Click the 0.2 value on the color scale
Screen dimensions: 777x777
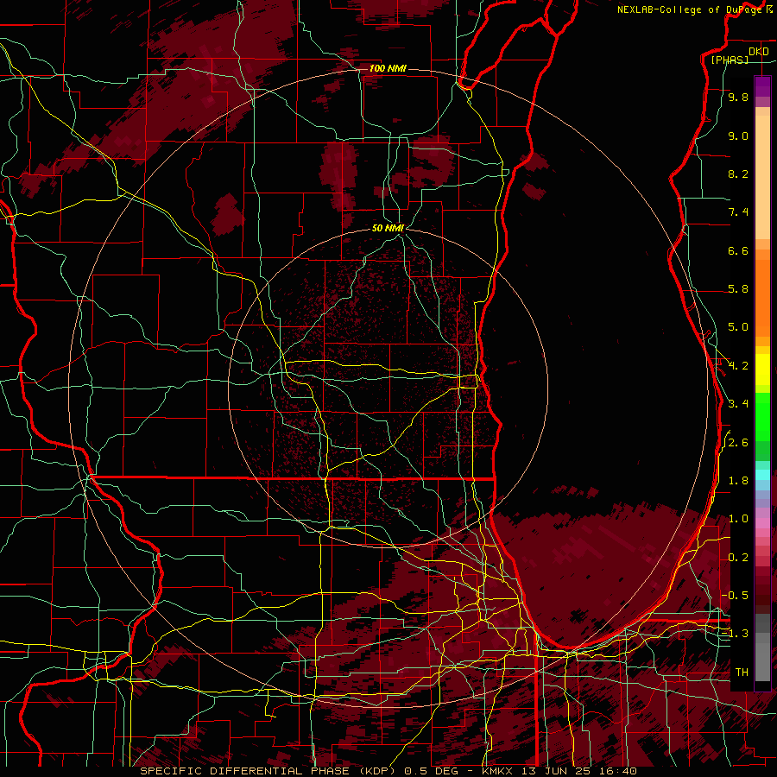[x=738, y=558]
